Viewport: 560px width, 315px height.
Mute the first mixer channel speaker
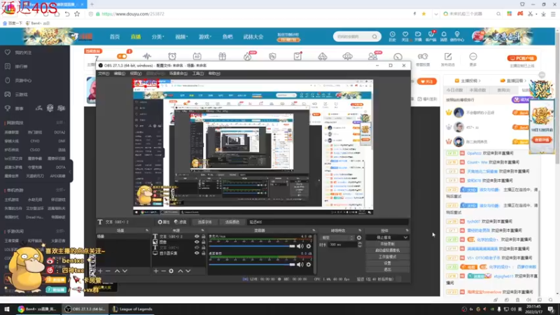click(300, 246)
